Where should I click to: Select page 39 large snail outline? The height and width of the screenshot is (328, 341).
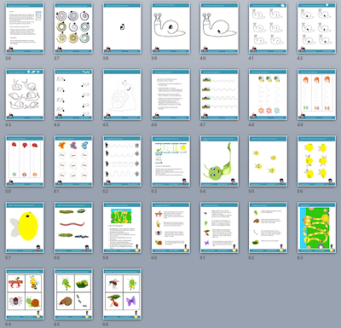click(170, 28)
